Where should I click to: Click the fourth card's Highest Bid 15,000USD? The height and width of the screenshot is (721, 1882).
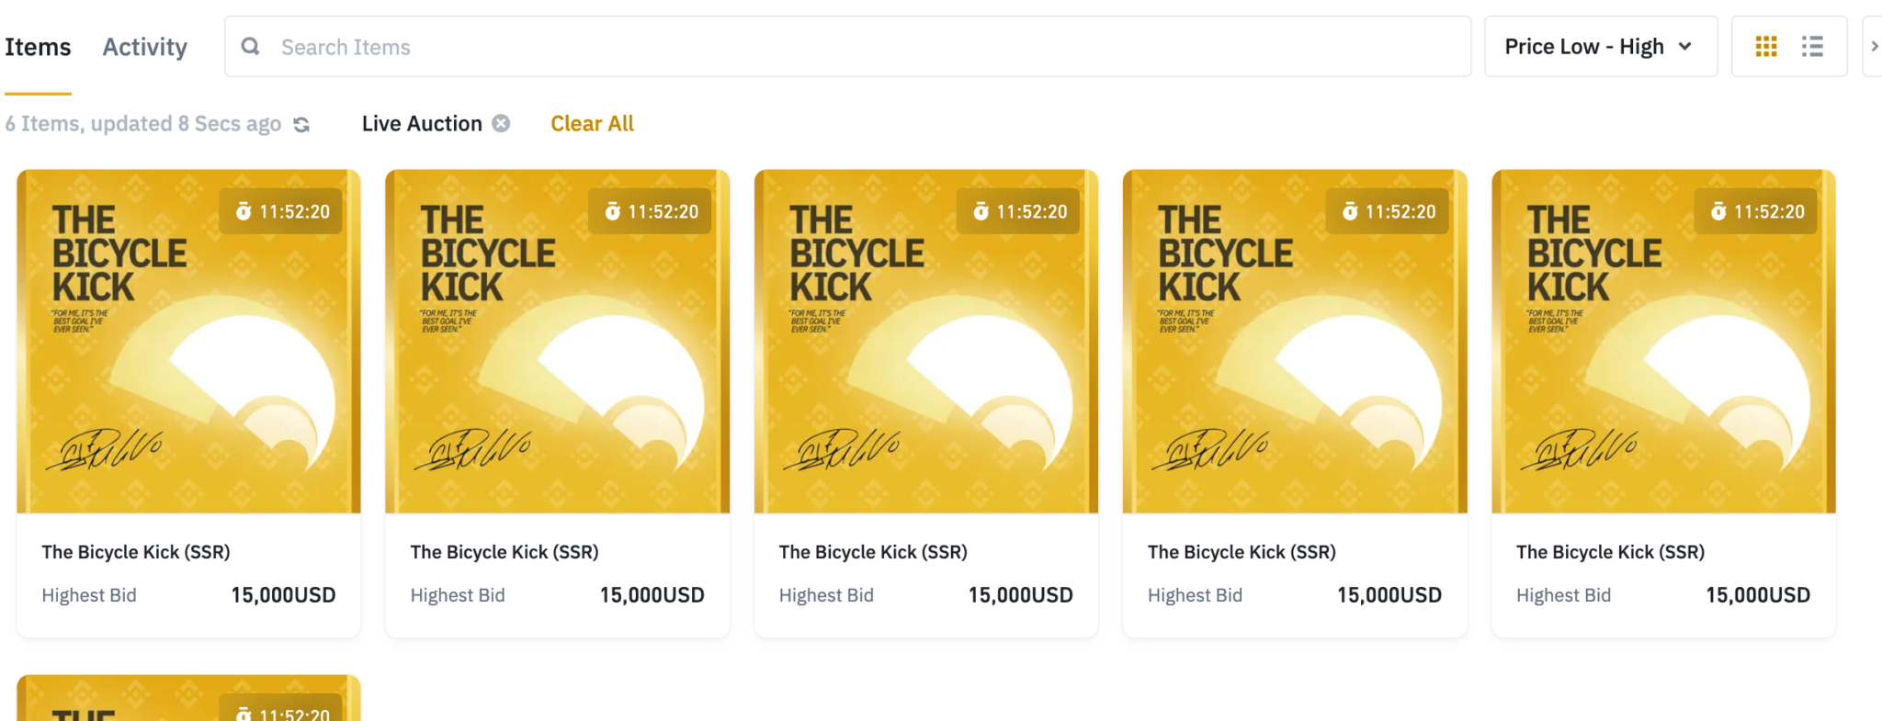tap(1389, 595)
